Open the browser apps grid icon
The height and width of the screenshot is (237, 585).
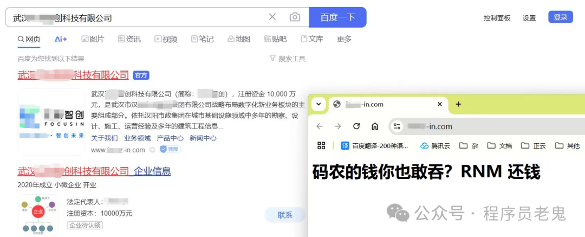[321, 146]
